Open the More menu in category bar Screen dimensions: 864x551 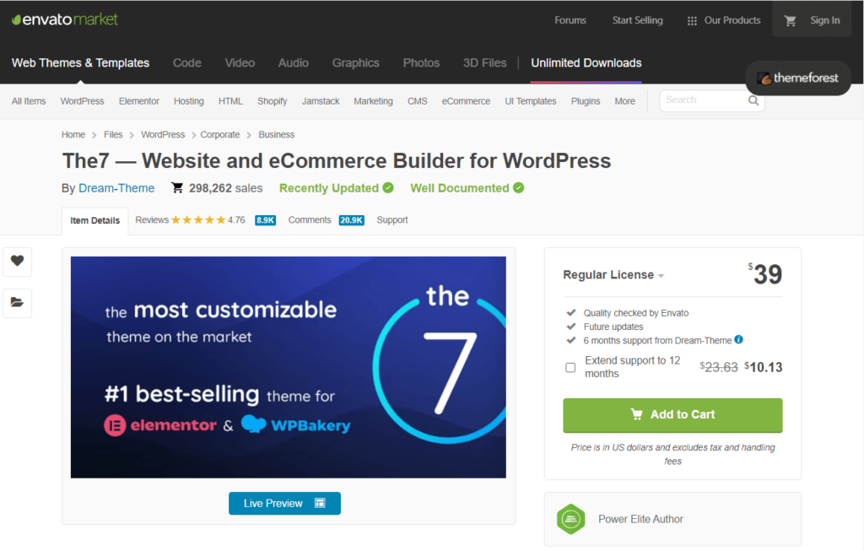(x=625, y=101)
